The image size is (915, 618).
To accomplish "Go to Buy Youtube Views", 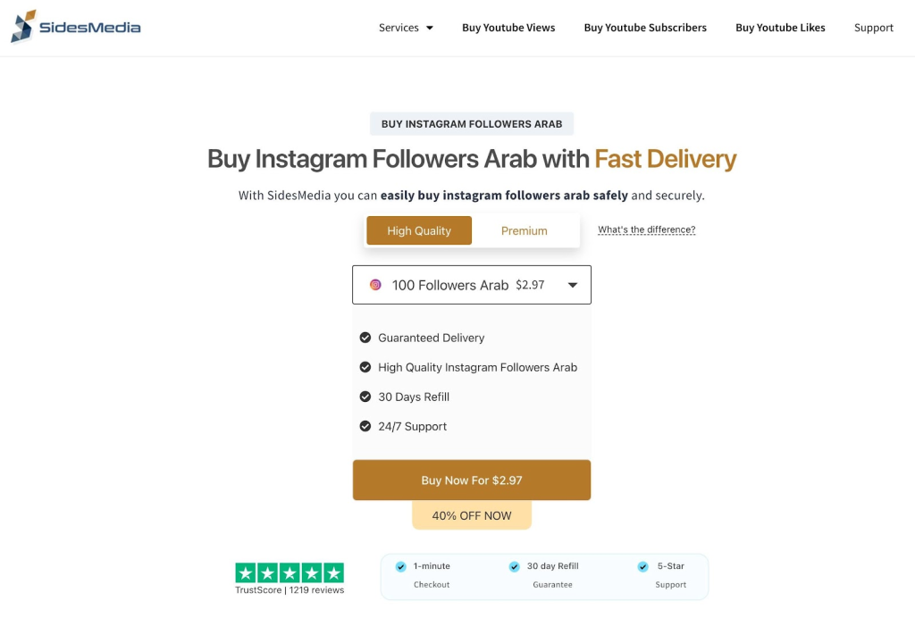I will (508, 28).
